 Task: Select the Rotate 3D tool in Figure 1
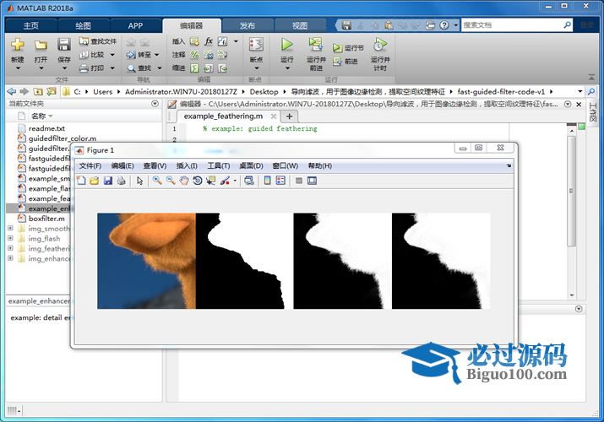(197, 181)
